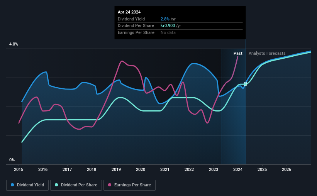Screen dimensions: 317x196
Task: Click the 2016 x-axis label
Action: [x=43, y=169]
